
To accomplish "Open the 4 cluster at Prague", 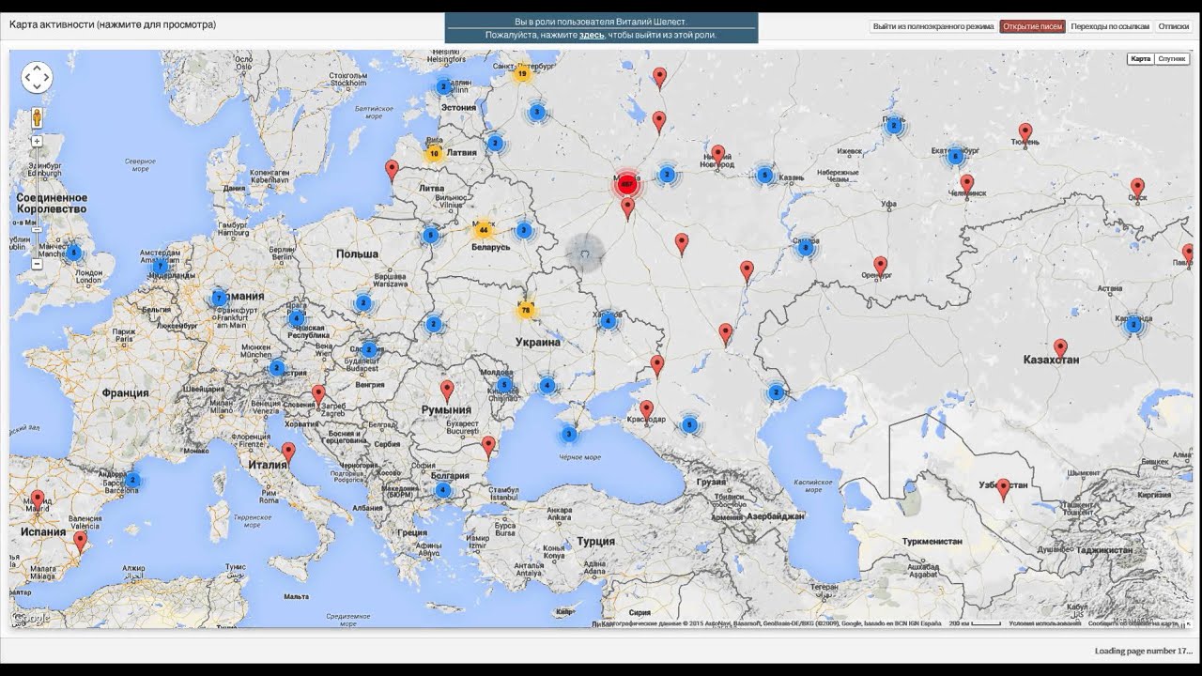I will pos(297,318).
